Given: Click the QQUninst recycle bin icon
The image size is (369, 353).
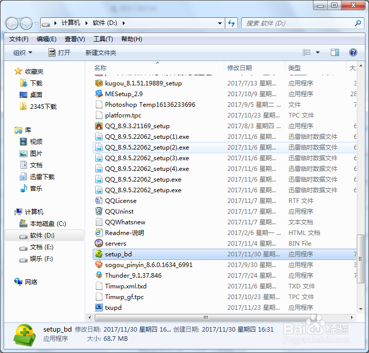Looking at the screenshot, I should pyautogui.click(x=99, y=211).
